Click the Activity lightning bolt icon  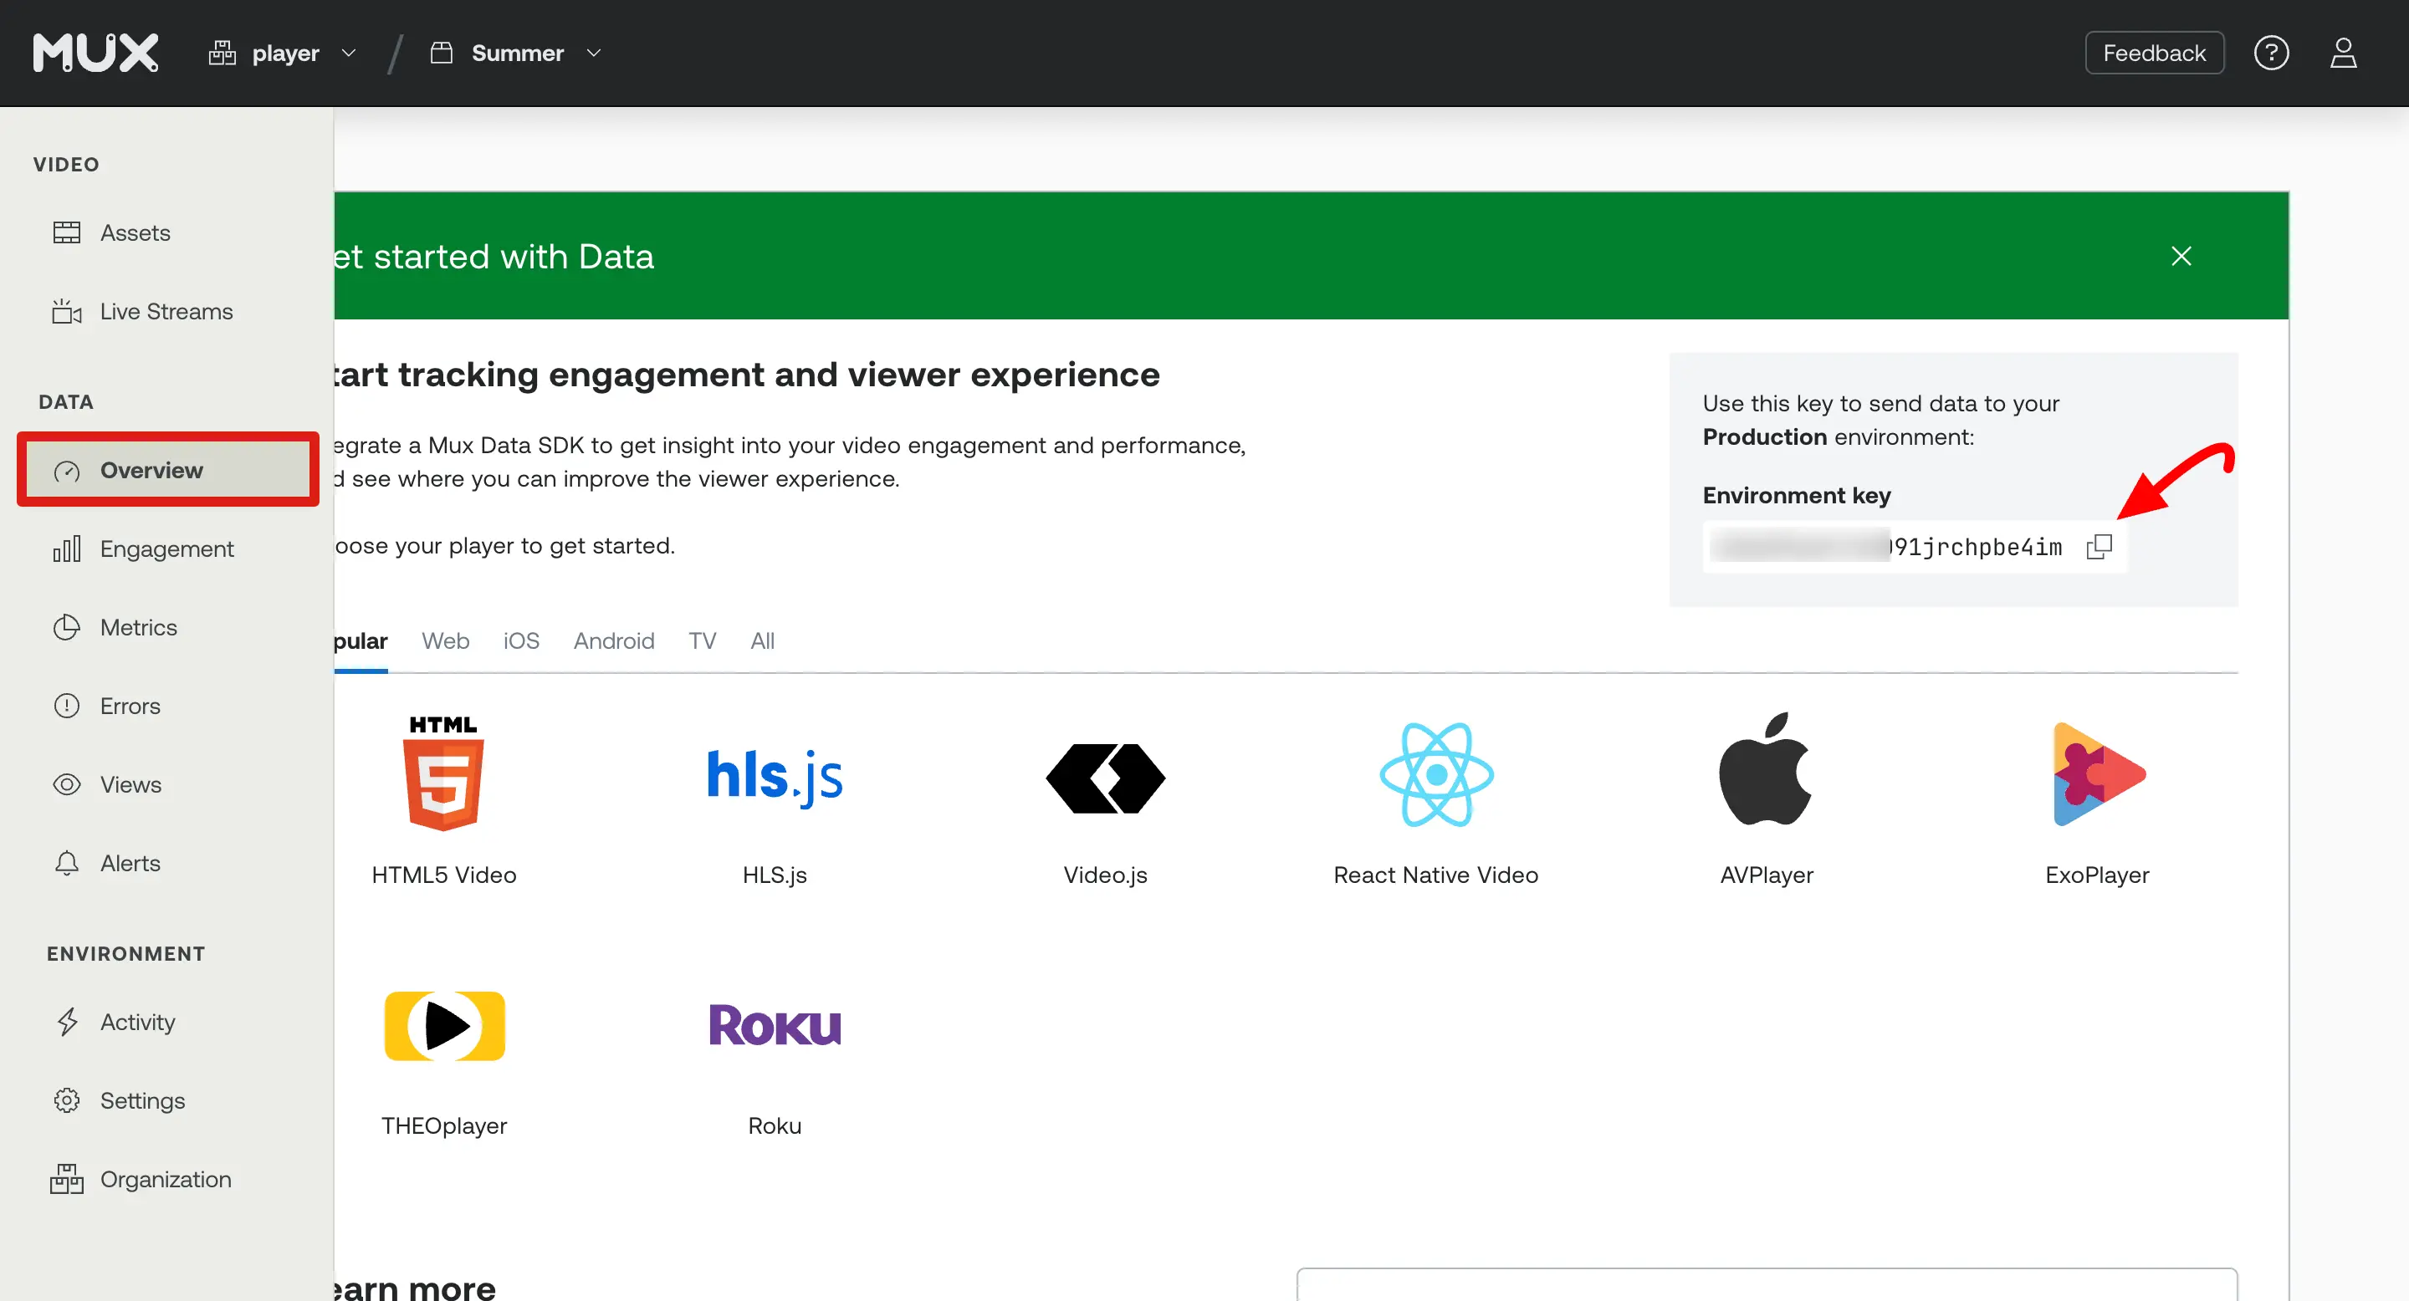[x=66, y=1022]
